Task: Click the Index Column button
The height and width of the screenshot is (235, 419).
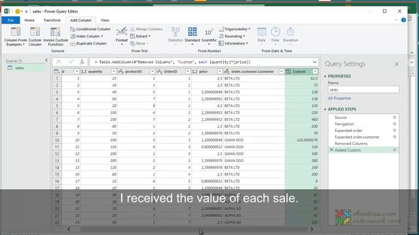Action: pos(87,37)
